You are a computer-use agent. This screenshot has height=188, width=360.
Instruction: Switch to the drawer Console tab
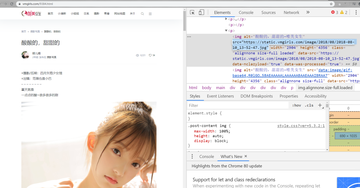[x=207, y=157]
